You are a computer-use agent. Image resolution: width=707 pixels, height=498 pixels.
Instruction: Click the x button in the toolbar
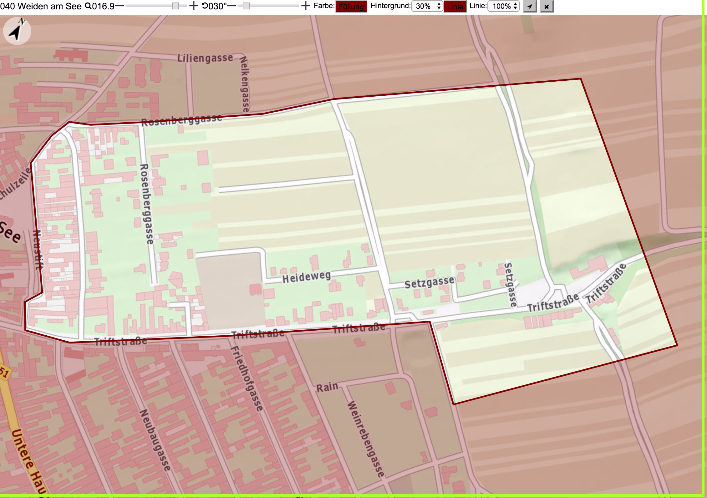[546, 6]
